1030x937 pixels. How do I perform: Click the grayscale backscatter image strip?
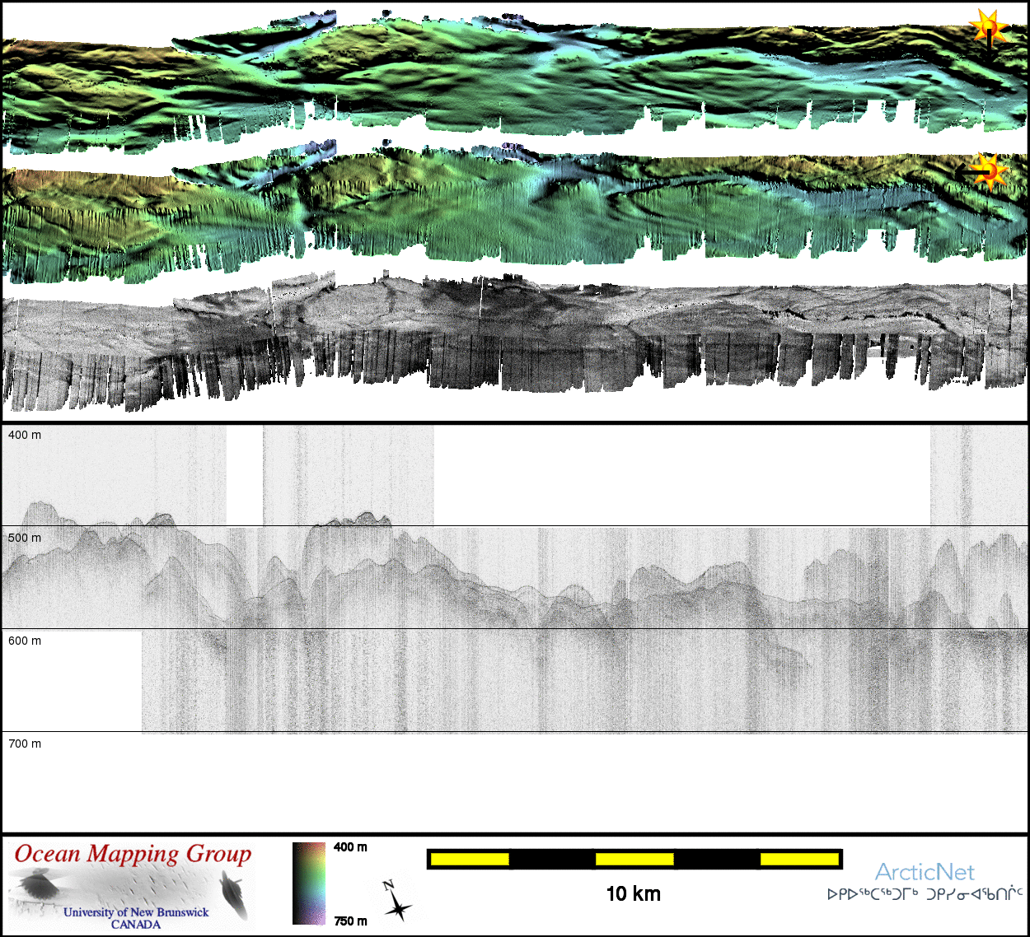click(x=515, y=338)
